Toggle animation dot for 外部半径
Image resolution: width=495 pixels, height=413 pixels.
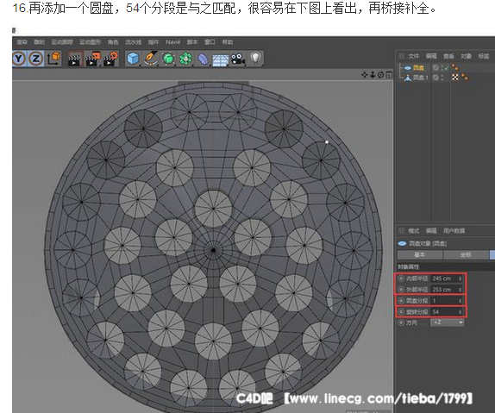coord(401,290)
